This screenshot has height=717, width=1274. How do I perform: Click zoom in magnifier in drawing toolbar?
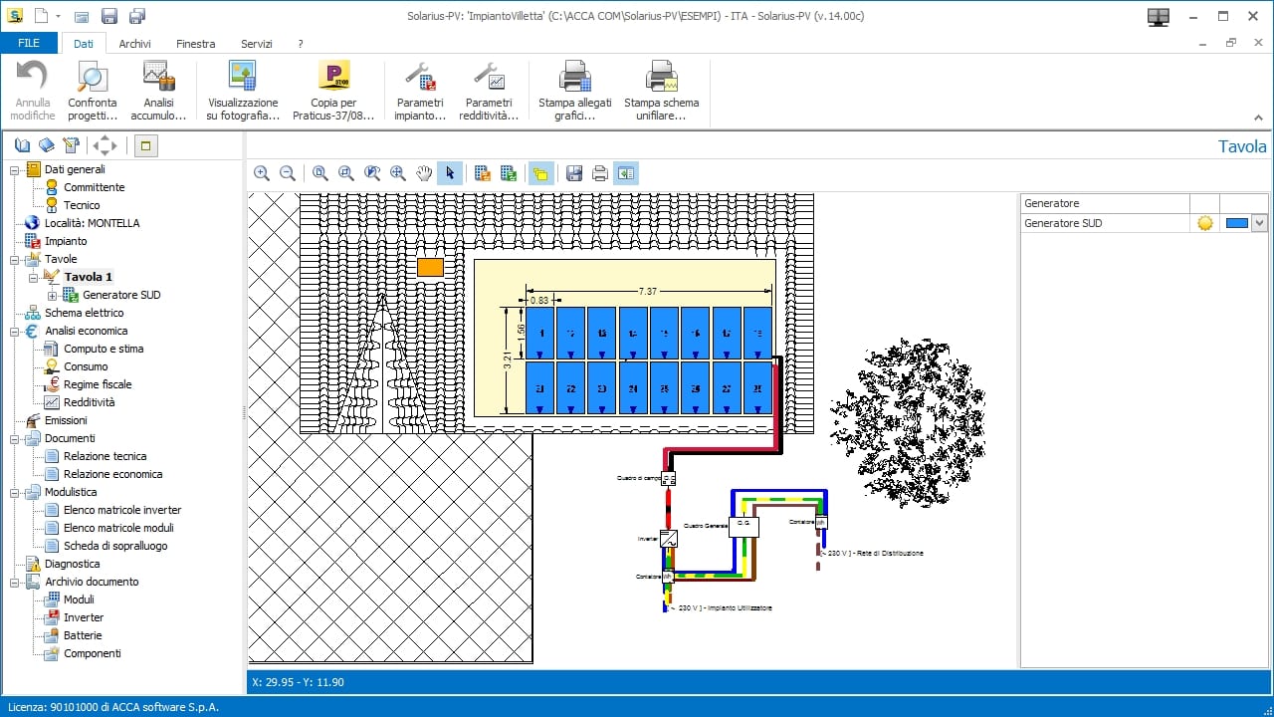pos(262,173)
